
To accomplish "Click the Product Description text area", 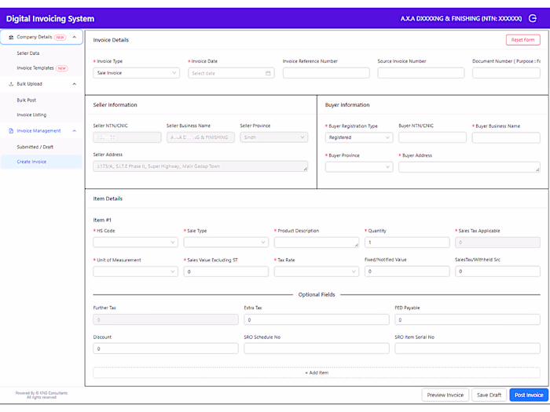I will tap(317, 242).
